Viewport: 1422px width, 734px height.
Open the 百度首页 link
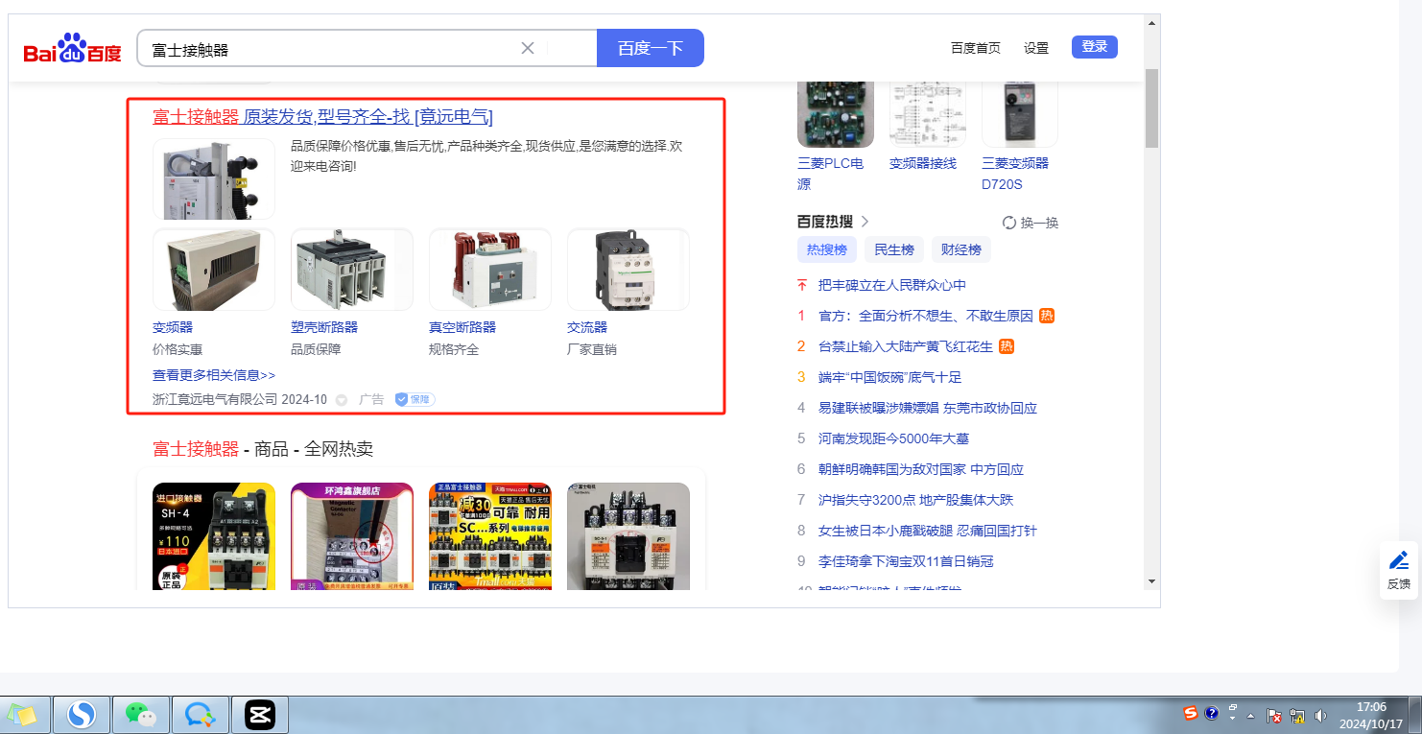pyautogui.click(x=976, y=48)
